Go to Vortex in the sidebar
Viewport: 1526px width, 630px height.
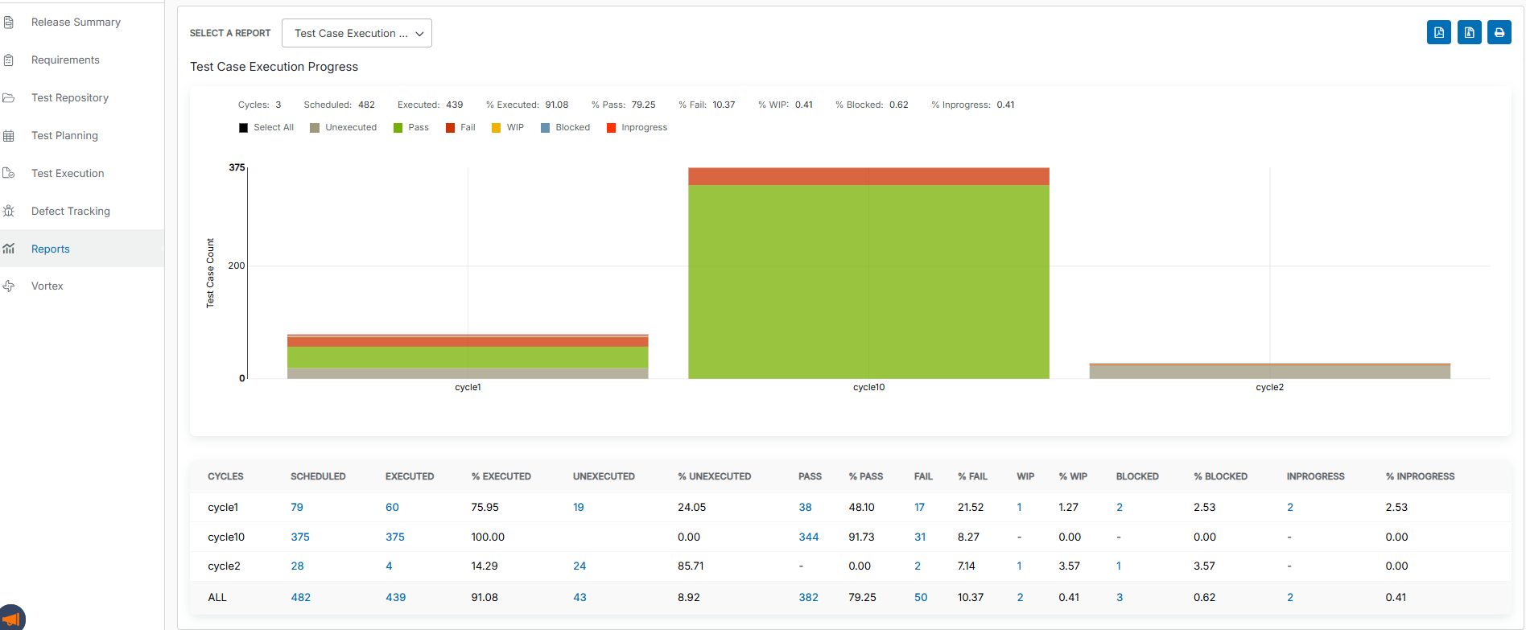point(47,286)
